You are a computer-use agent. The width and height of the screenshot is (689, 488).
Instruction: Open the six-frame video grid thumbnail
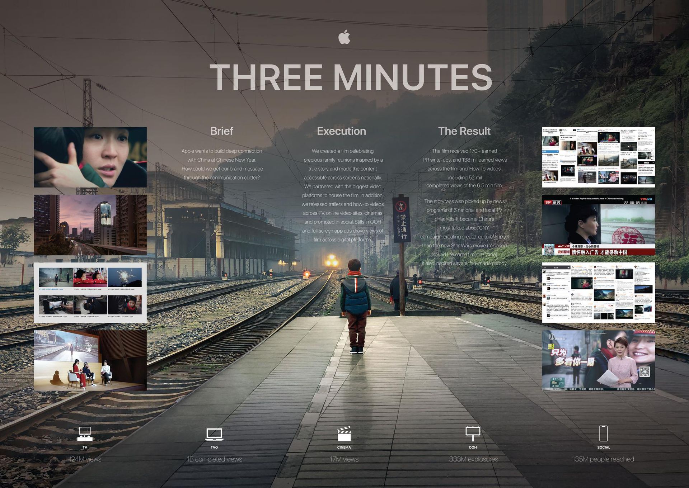pos(90,293)
